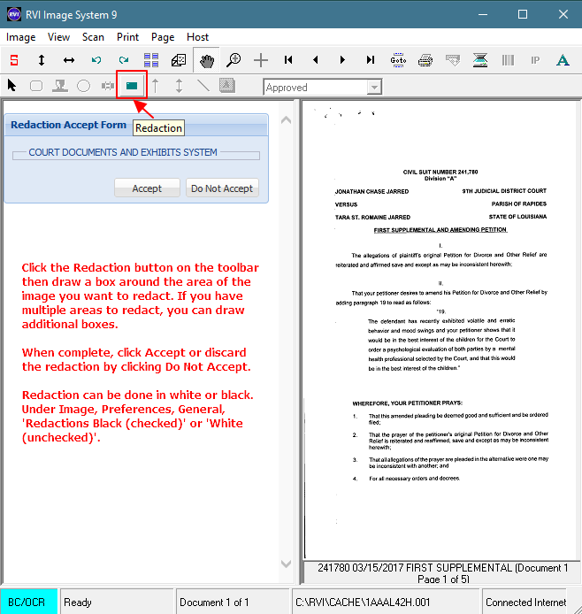Click the red S scan icon
The image size is (582, 614).
pyautogui.click(x=14, y=60)
